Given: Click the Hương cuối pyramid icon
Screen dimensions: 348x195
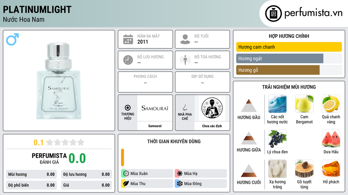Looking at the screenshot, I should tap(249, 171).
